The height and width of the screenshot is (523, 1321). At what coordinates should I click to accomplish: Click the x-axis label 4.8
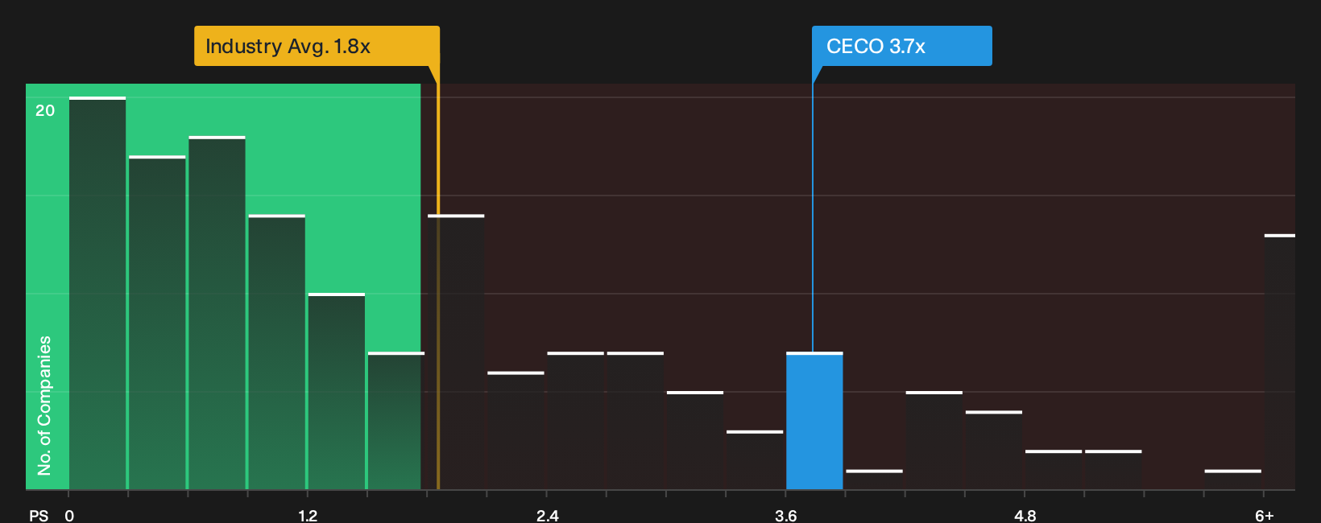tap(1025, 515)
